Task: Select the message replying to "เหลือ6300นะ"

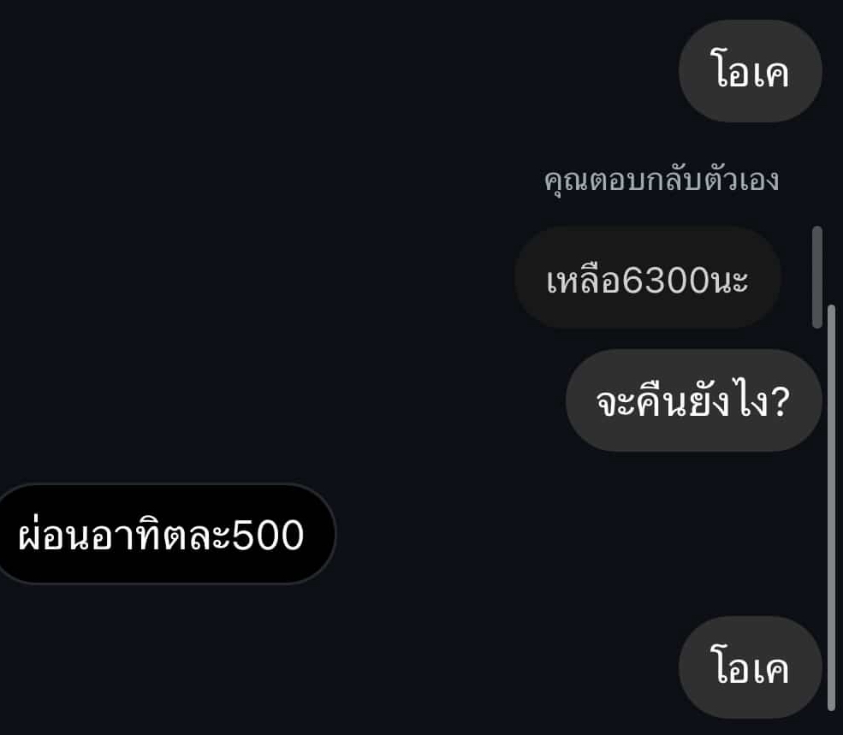Action: tap(693, 400)
